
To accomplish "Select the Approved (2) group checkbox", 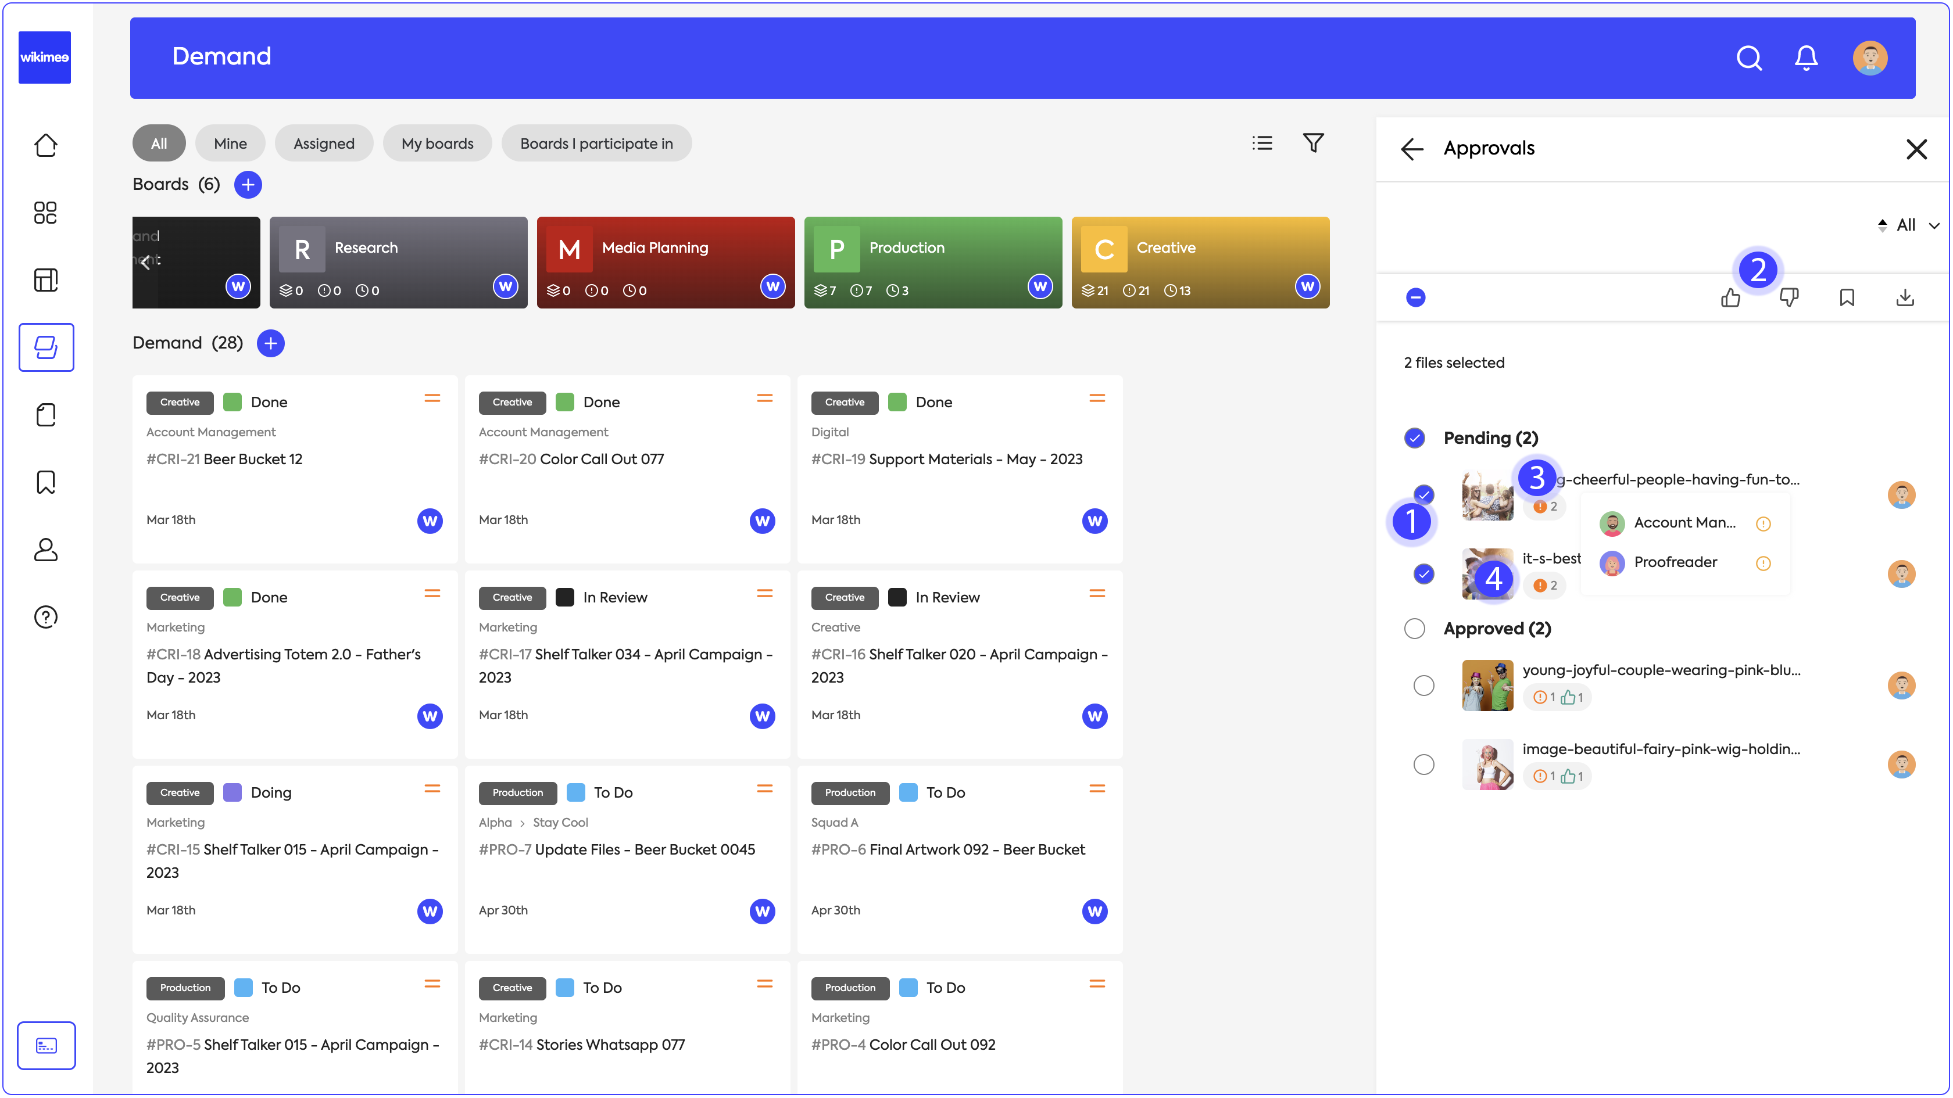I will click(x=1414, y=629).
